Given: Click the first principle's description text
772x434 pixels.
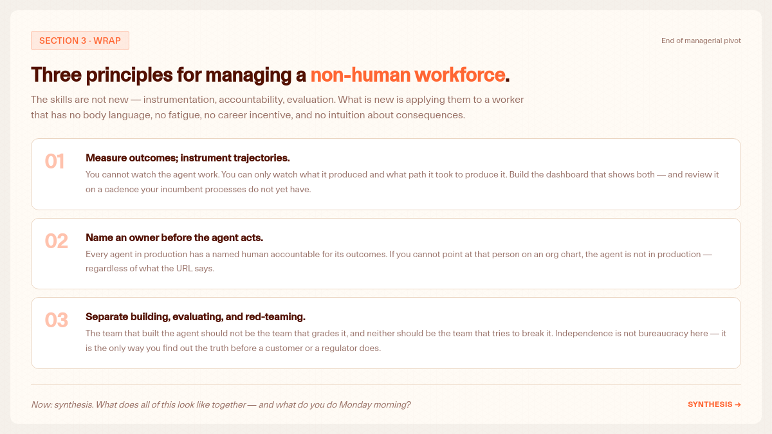Looking at the screenshot, I should pos(402,182).
